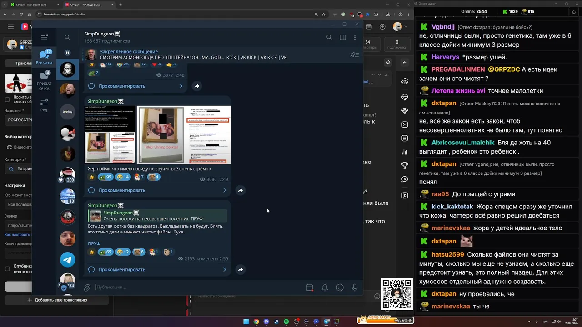Toggle silent broadcast bell icon
The width and height of the screenshot is (582, 327).
(x=325, y=287)
